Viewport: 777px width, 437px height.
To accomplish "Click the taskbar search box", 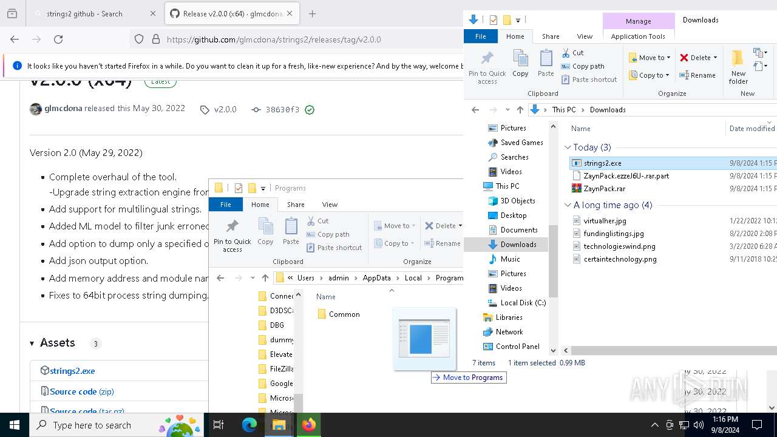I will [x=115, y=425].
